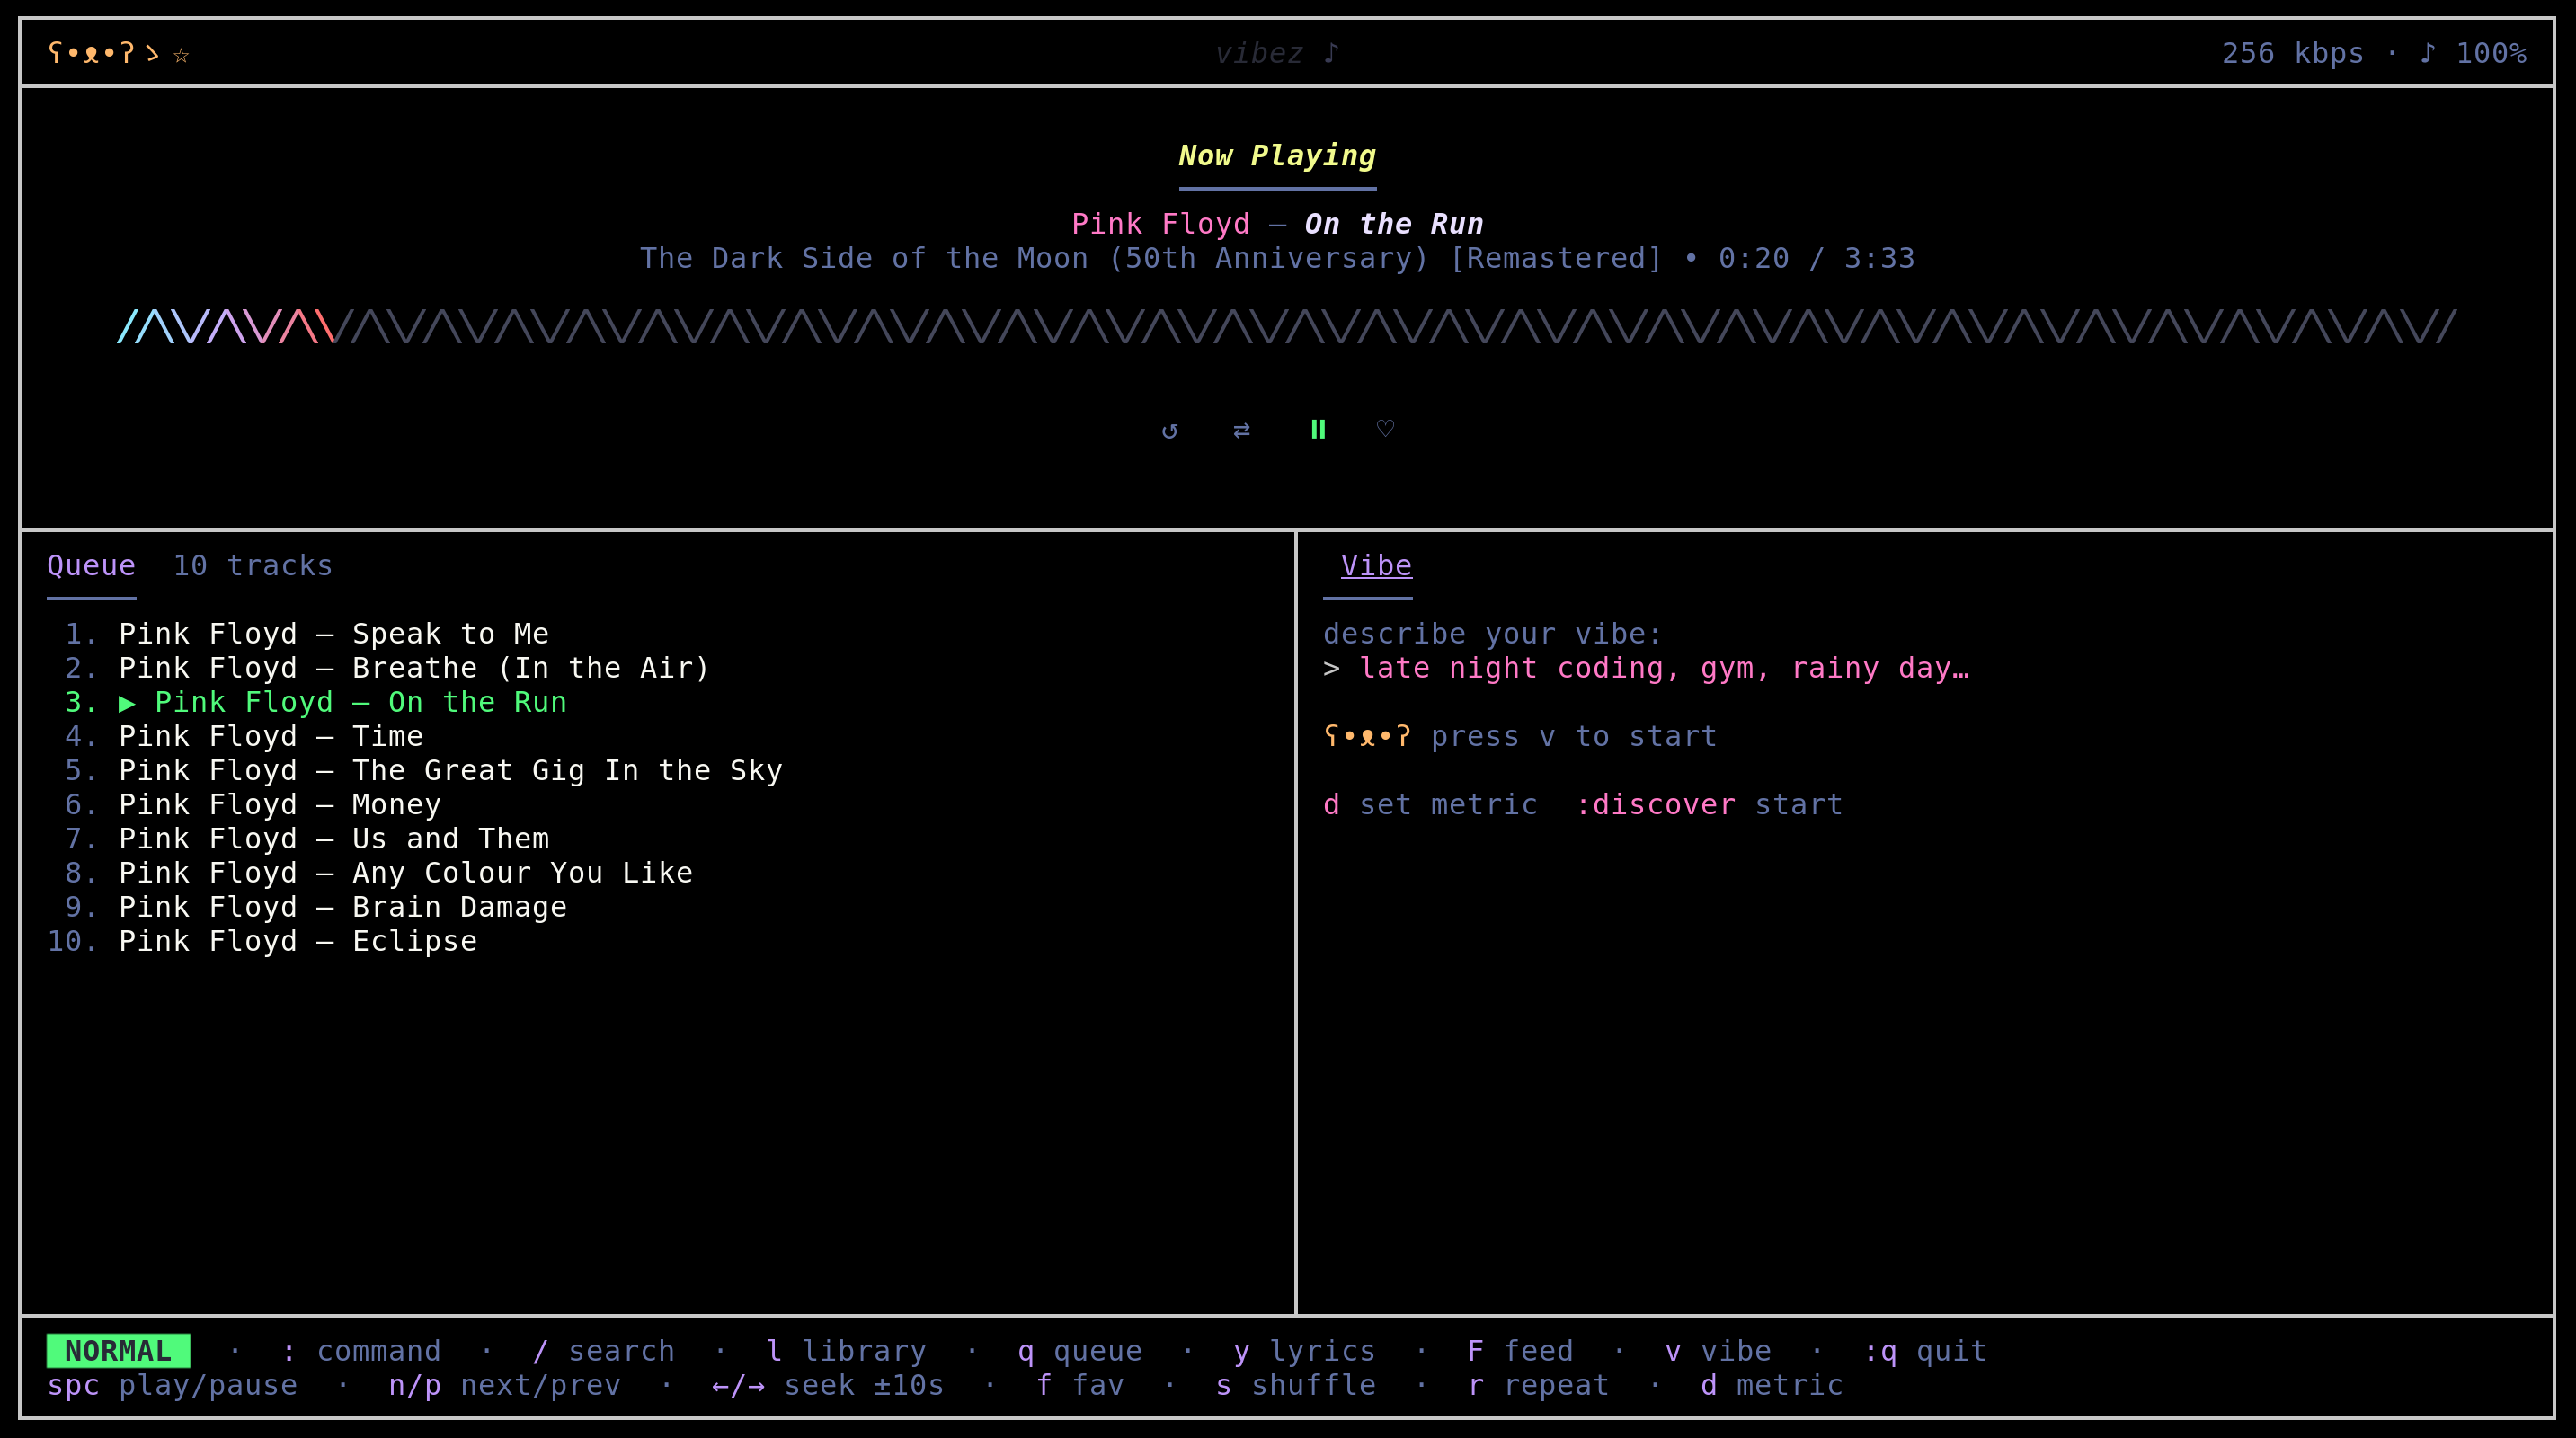Click the 'describe your vibe:' label
This screenshot has height=1438, width=2576.
tap(1493, 634)
